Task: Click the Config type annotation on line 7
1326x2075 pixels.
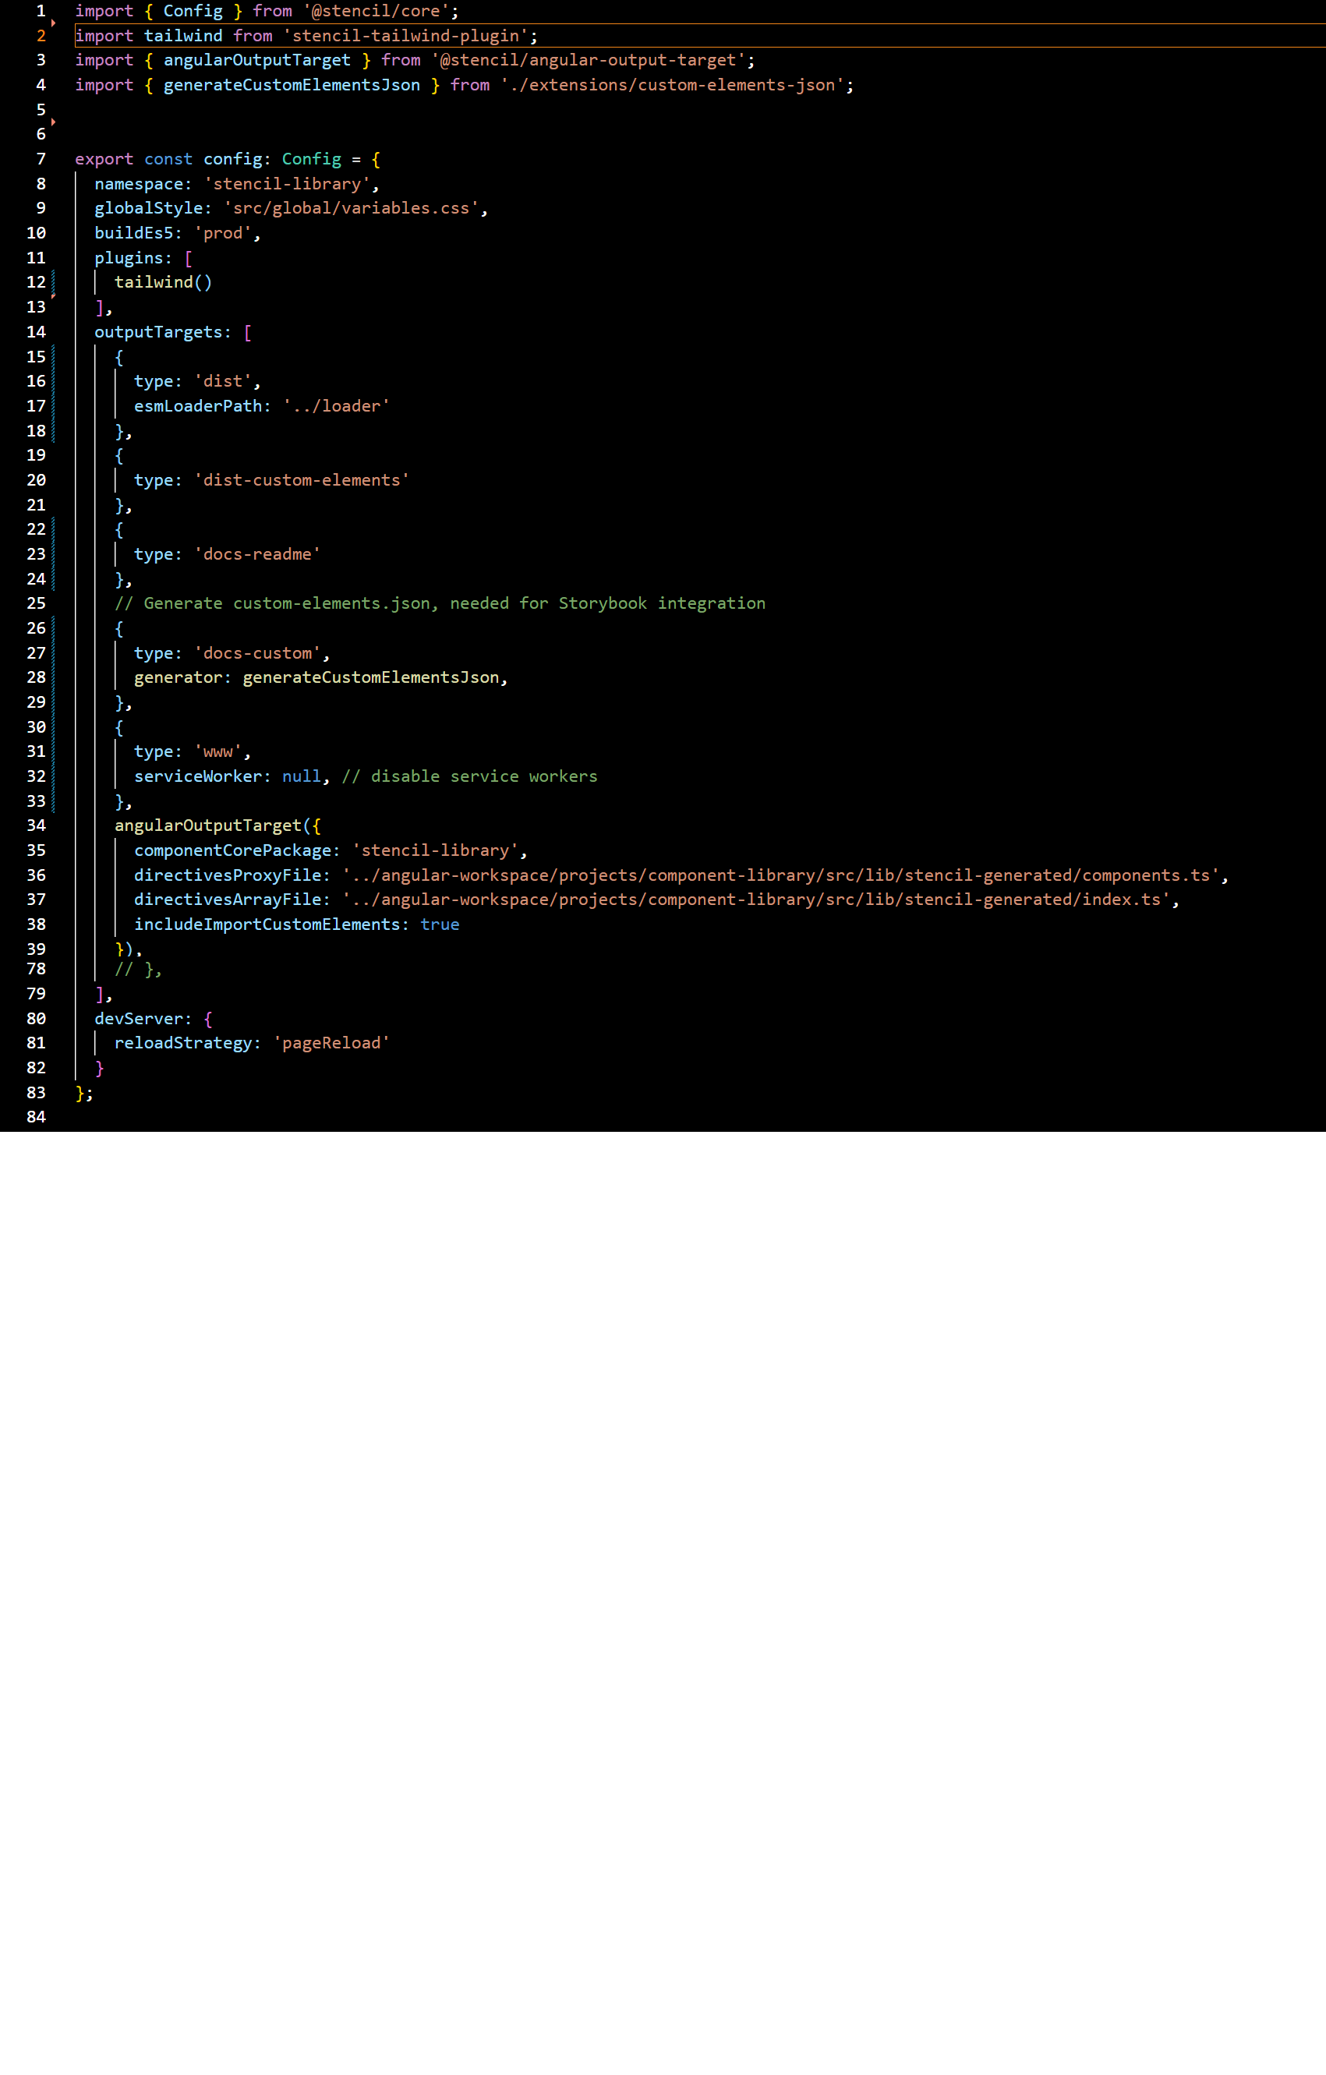Action: 312,160
